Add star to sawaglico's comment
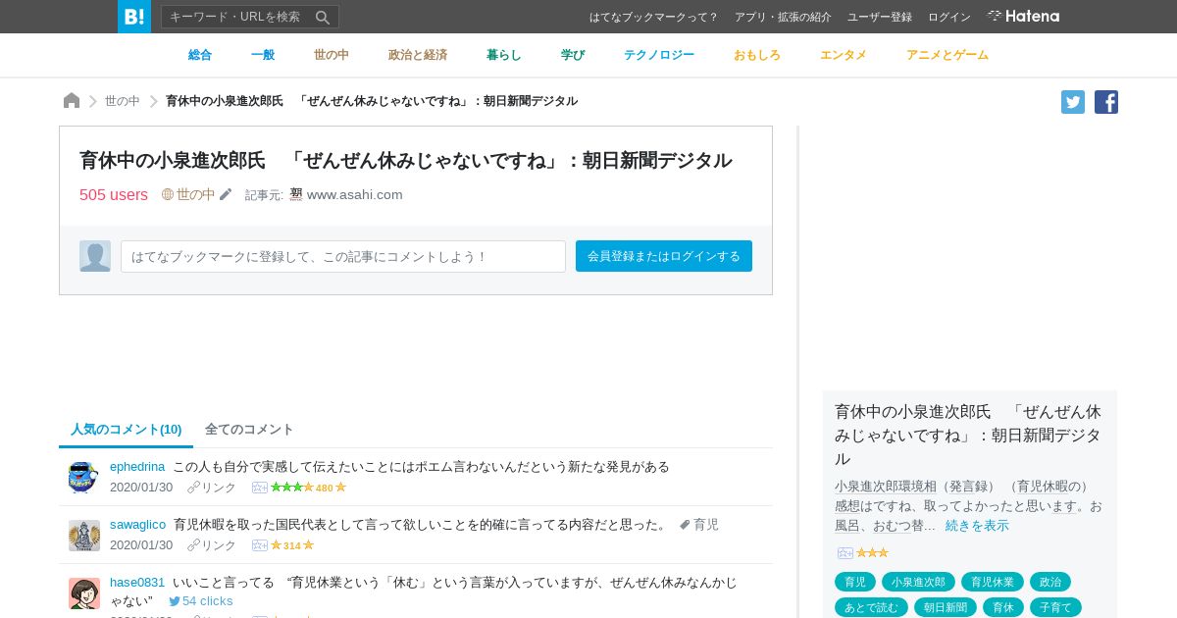 pyautogui.click(x=260, y=545)
